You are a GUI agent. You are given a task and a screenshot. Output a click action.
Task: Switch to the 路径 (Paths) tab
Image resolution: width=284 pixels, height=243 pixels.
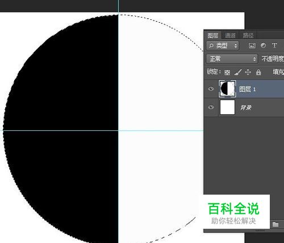[x=248, y=35]
